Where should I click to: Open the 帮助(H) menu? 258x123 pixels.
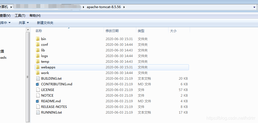(x=35, y=16)
